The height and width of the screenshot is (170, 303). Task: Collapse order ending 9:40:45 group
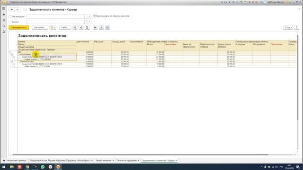[x=14, y=64]
